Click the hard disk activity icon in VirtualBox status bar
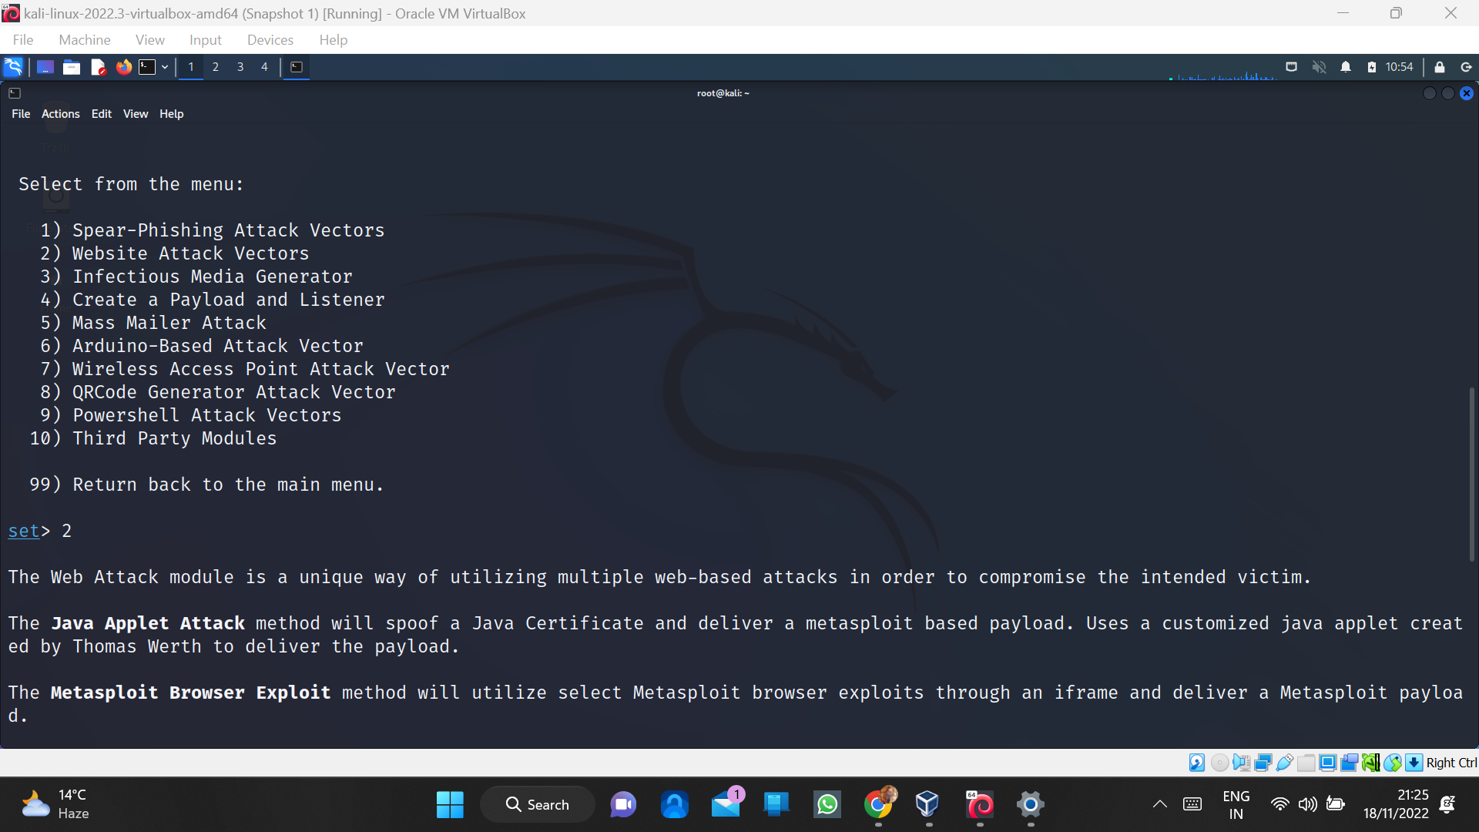Viewport: 1479px width, 832px height. 1196,763
